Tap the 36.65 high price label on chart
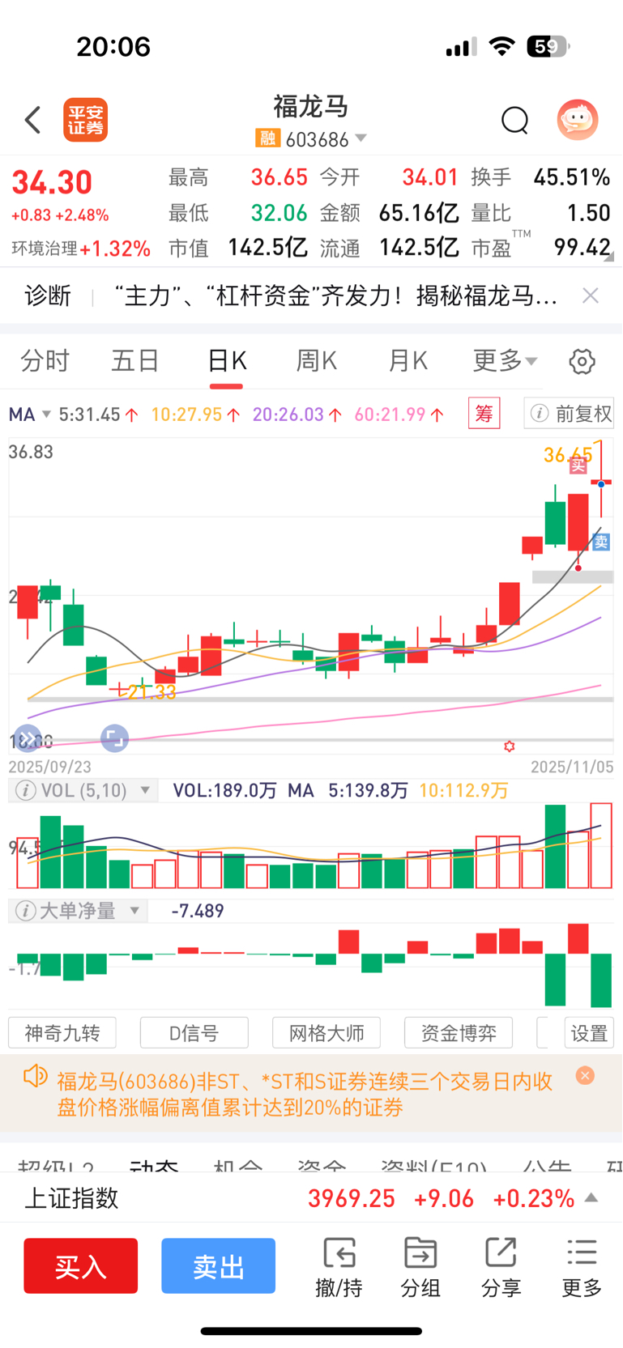This screenshot has height=1348, width=623. [x=568, y=454]
